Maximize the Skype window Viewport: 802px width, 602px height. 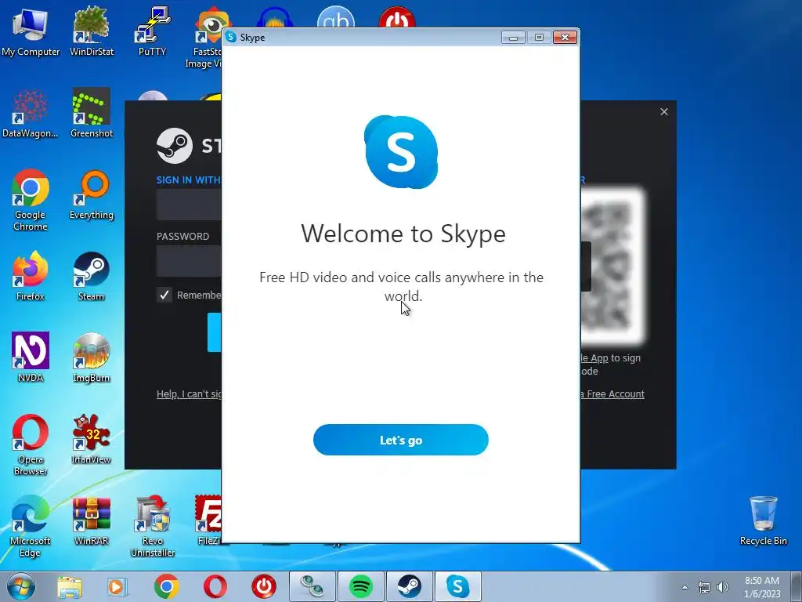(x=539, y=38)
